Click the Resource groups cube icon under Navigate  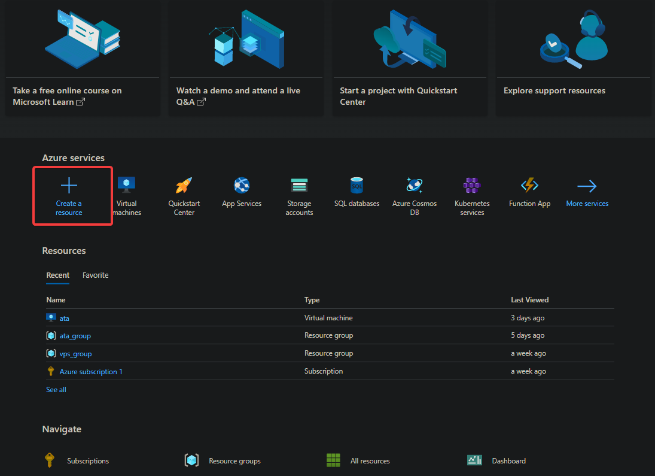192,460
